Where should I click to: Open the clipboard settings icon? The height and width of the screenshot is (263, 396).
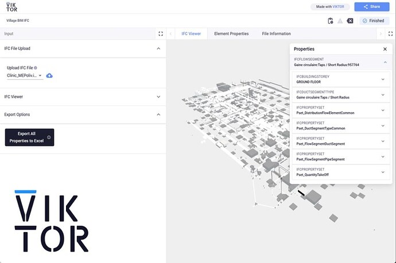pyautogui.click(x=331, y=21)
